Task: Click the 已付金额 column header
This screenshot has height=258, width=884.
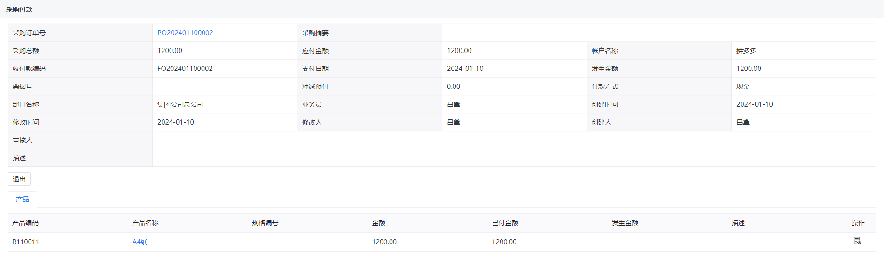Action: pos(505,223)
